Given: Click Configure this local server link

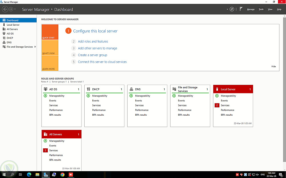Looking at the screenshot, I should click(95, 31).
